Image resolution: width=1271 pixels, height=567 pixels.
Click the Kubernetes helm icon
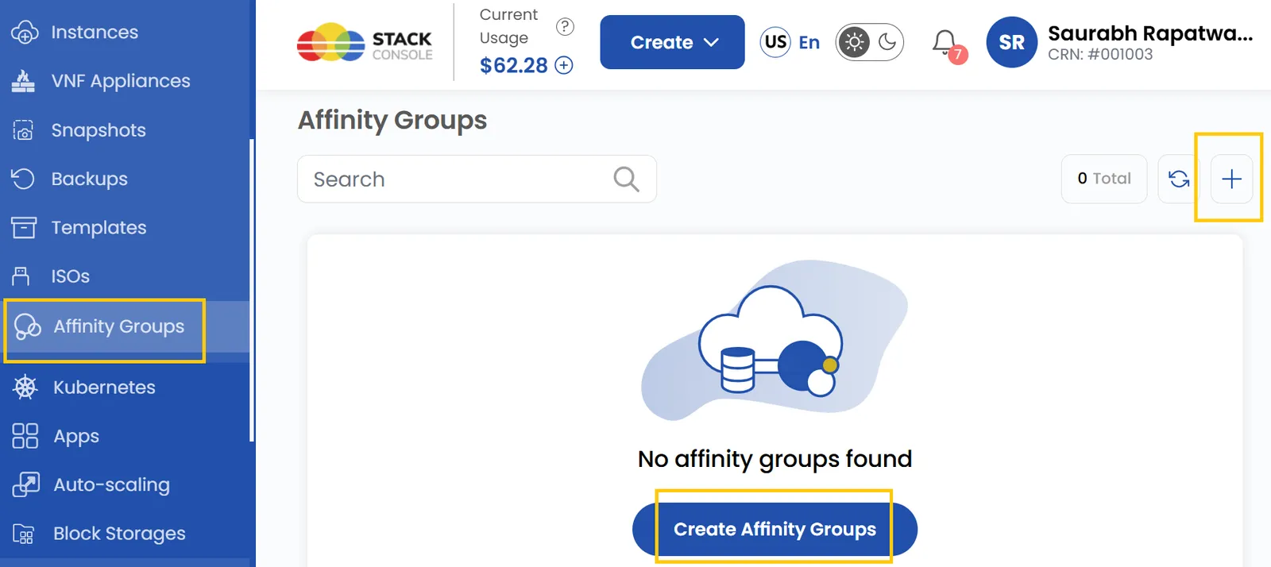pos(25,388)
